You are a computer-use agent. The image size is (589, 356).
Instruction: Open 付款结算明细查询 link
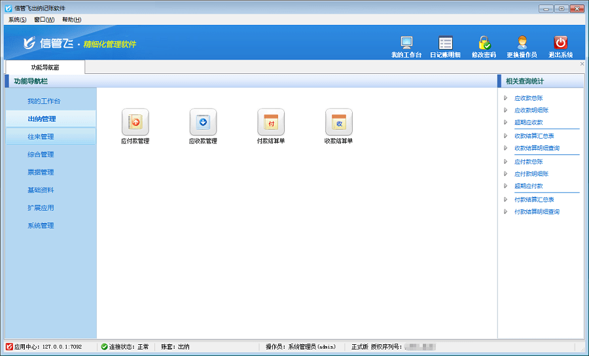[537, 212]
